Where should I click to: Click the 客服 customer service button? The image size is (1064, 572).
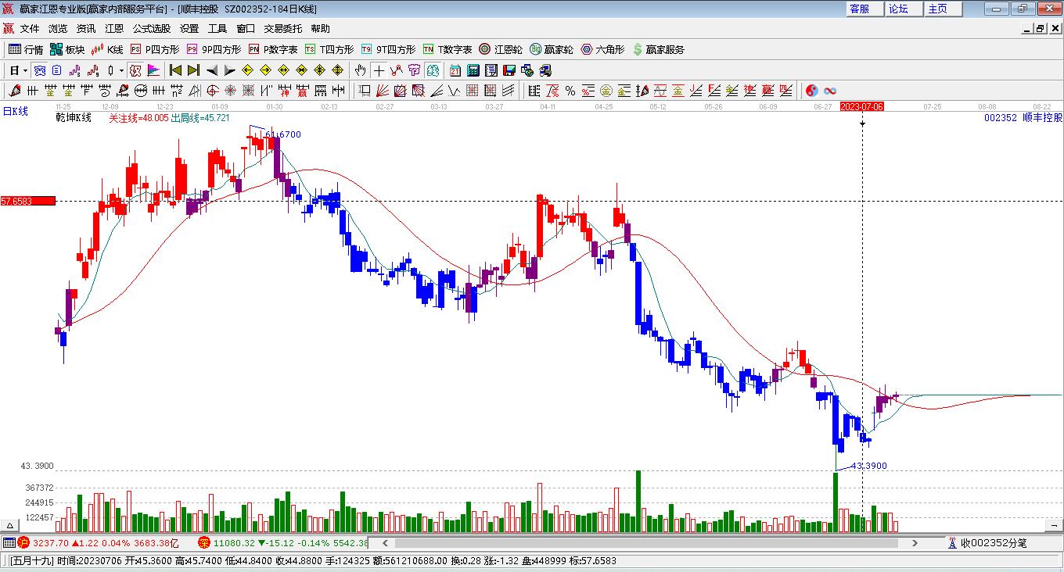click(864, 9)
